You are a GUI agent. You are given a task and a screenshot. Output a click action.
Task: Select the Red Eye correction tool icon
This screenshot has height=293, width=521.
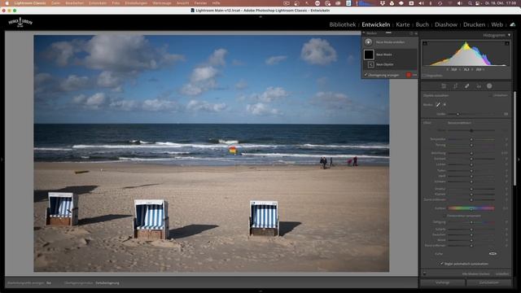coord(479,86)
